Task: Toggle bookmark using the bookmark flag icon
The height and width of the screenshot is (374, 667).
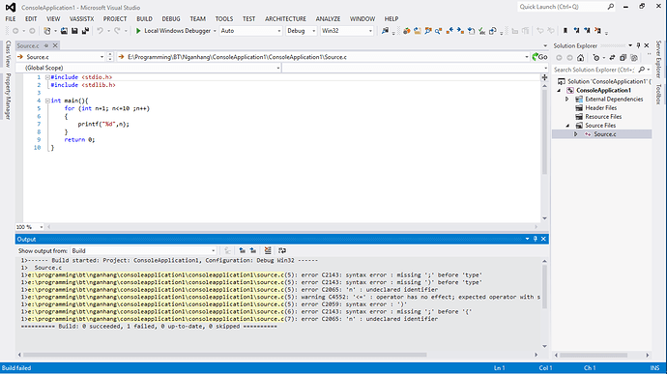Action: pos(565,31)
